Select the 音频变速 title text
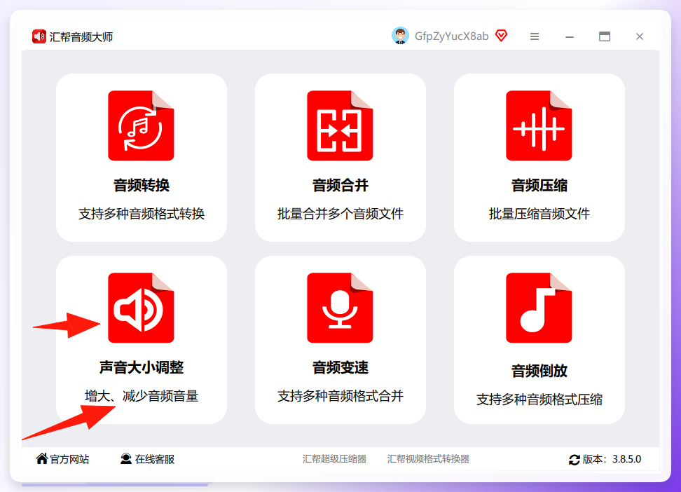Image resolution: width=681 pixels, height=492 pixels. tap(340, 368)
